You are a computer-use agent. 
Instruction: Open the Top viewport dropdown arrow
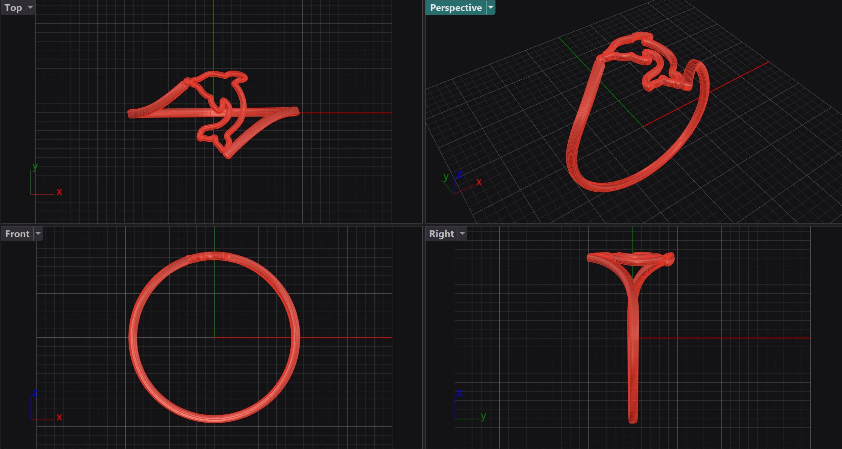(x=30, y=7)
